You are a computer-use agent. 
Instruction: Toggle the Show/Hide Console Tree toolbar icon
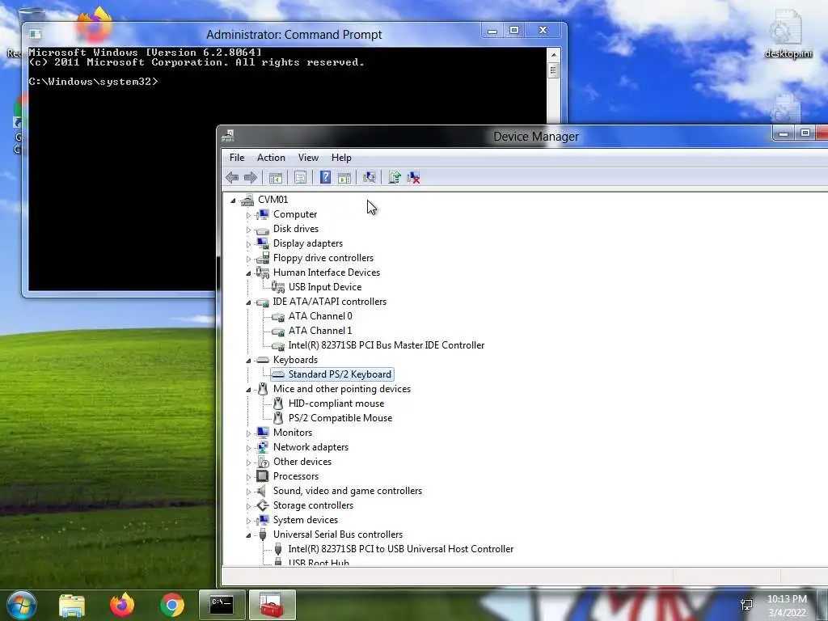pyautogui.click(x=275, y=178)
